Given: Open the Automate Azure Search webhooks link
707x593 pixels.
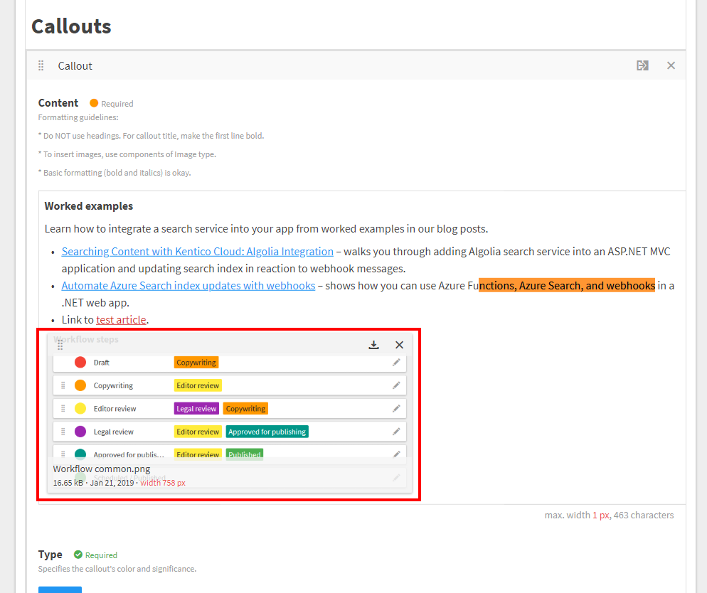Looking at the screenshot, I should coord(188,285).
